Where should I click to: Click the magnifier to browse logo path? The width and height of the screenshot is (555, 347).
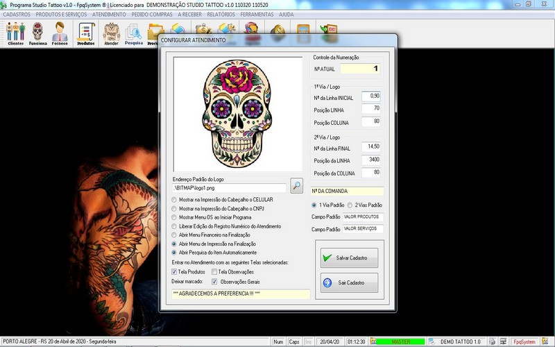click(296, 186)
